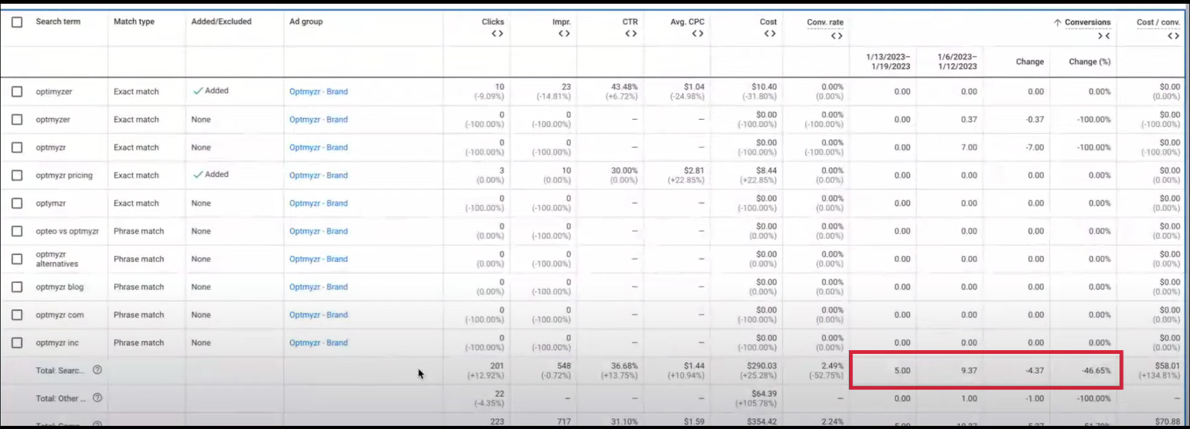Check the optmyzr blog row box
Screen dimensions: 1190x429
[17, 287]
